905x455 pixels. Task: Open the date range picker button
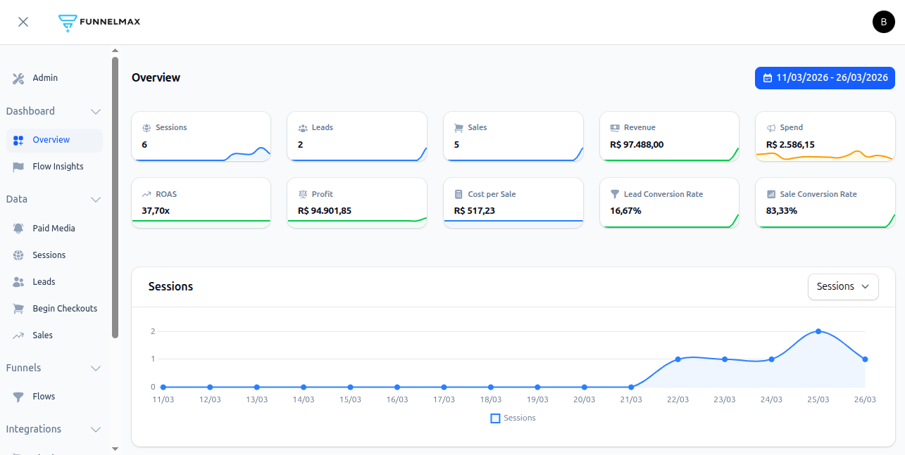click(x=825, y=78)
